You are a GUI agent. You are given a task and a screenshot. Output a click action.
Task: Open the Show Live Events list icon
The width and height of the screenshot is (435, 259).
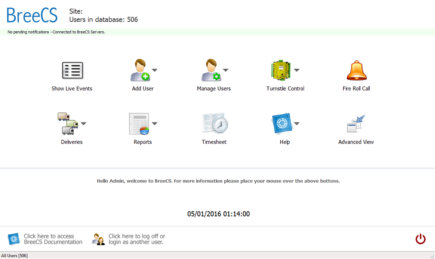tap(72, 70)
